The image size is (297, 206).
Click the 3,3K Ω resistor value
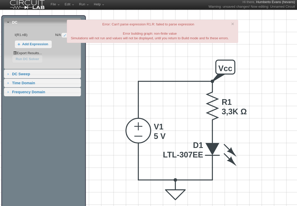click(234, 112)
